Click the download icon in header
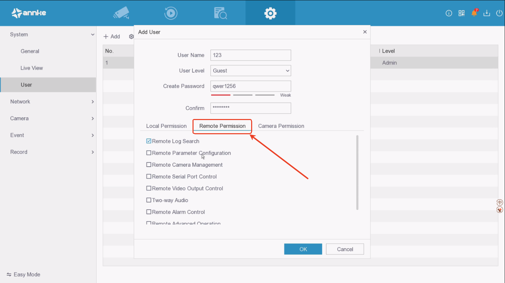 coord(487,13)
